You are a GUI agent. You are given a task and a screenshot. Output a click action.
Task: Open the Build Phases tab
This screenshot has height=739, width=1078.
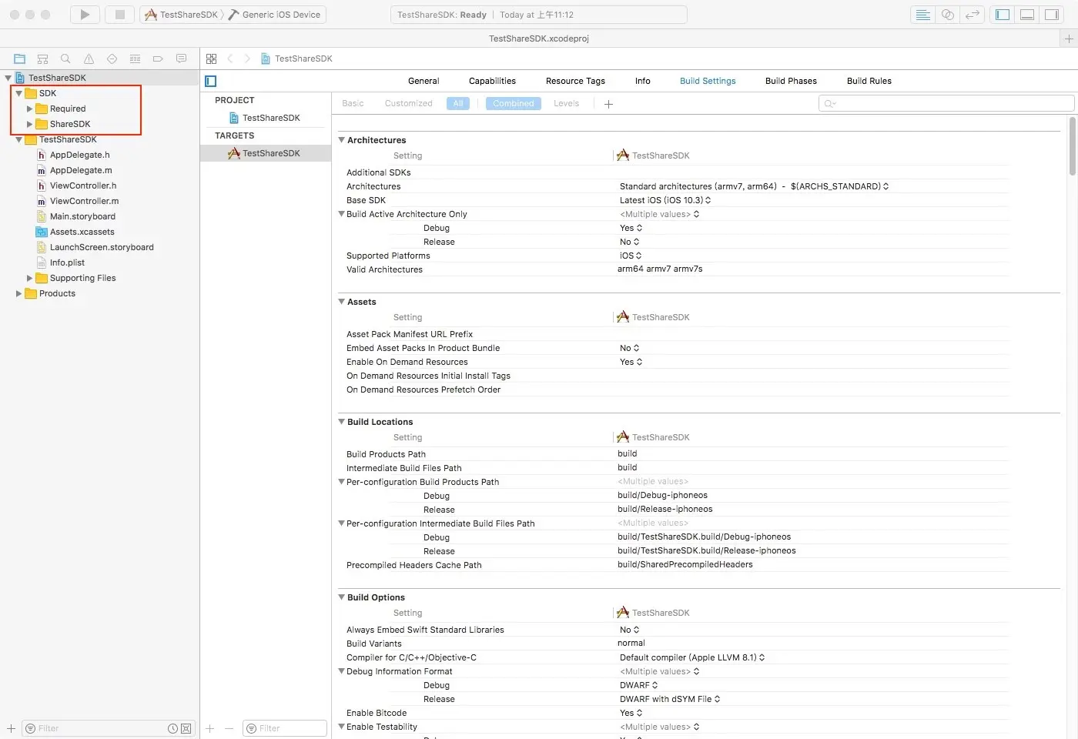(x=791, y=81)
